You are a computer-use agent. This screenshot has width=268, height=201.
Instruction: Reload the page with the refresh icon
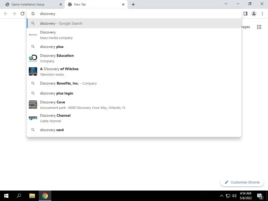pyautogui.click(x=23, y=14)
